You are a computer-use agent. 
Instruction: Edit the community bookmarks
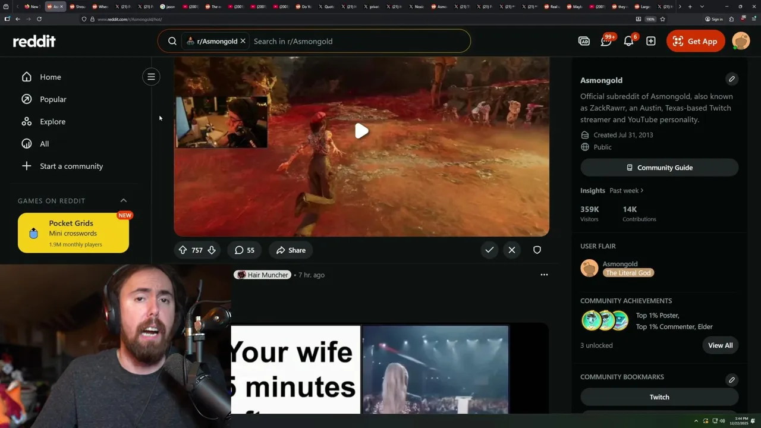[x=732, y=380]
